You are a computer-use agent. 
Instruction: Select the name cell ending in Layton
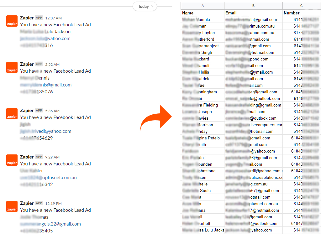pos(203,33)
